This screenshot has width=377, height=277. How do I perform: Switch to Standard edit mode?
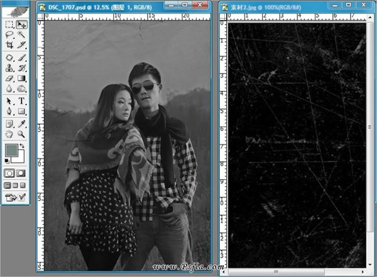9,173
